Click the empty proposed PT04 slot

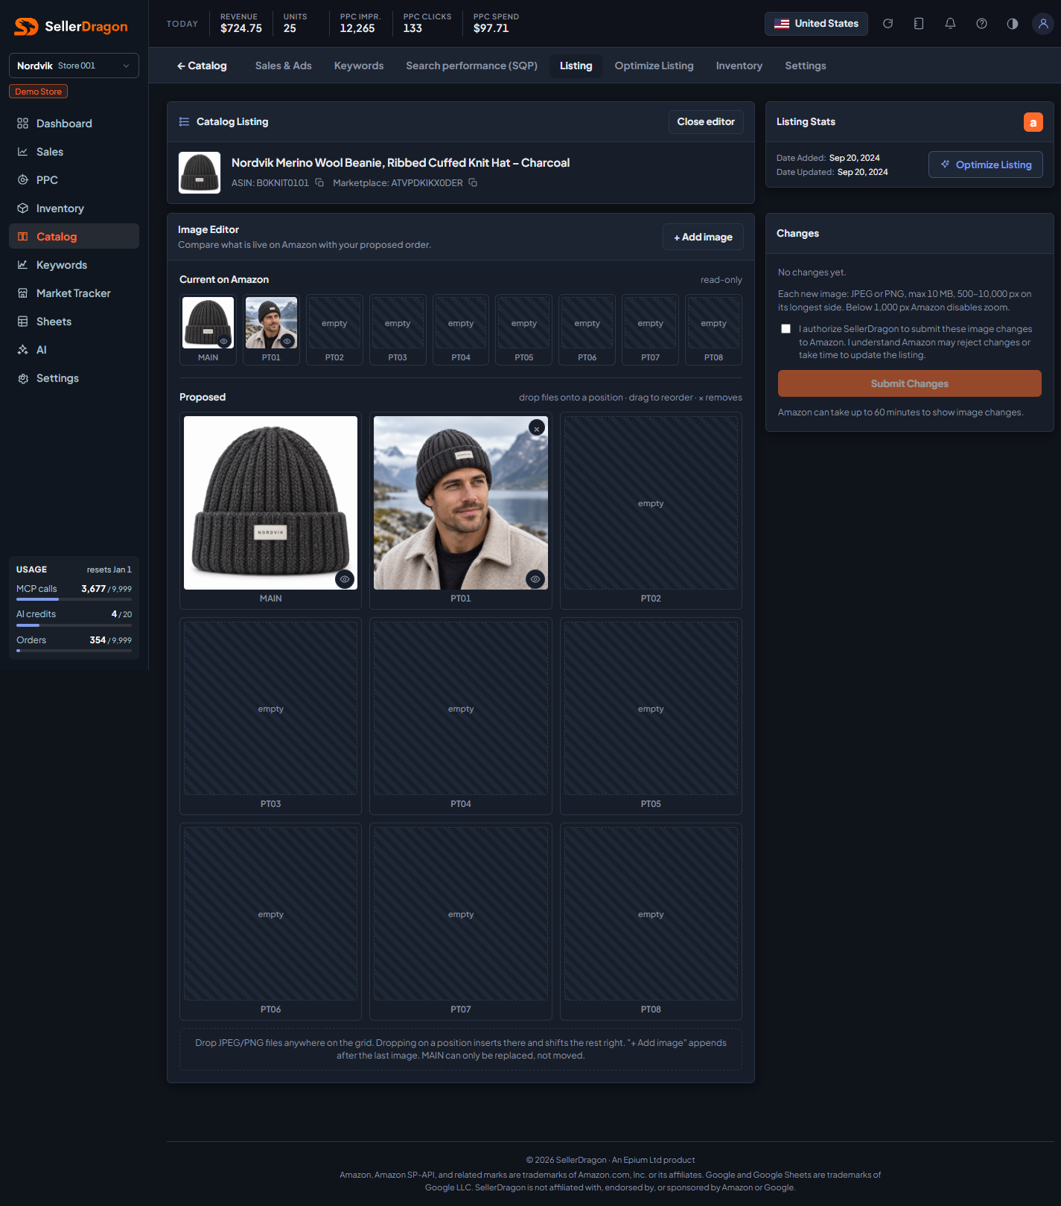(461, 708)
